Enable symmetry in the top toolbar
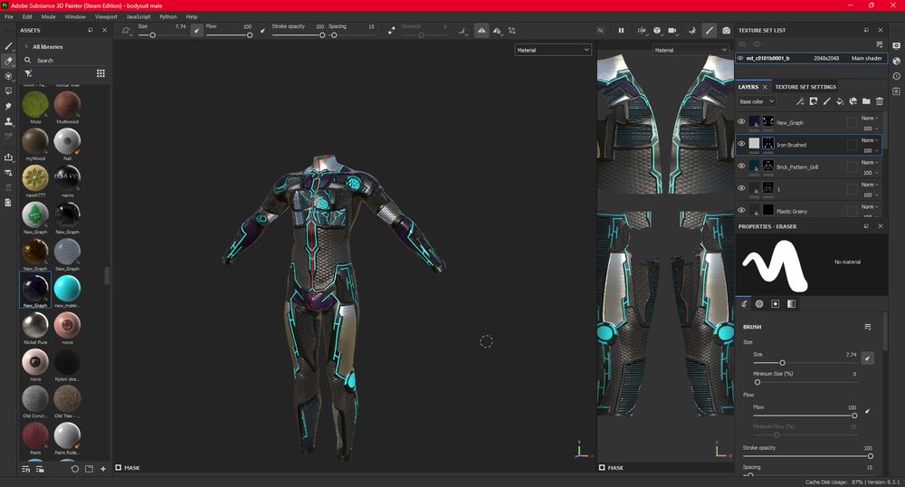This screenshot has width=905, height=487. pyautogui.click(x=481, y=31)
